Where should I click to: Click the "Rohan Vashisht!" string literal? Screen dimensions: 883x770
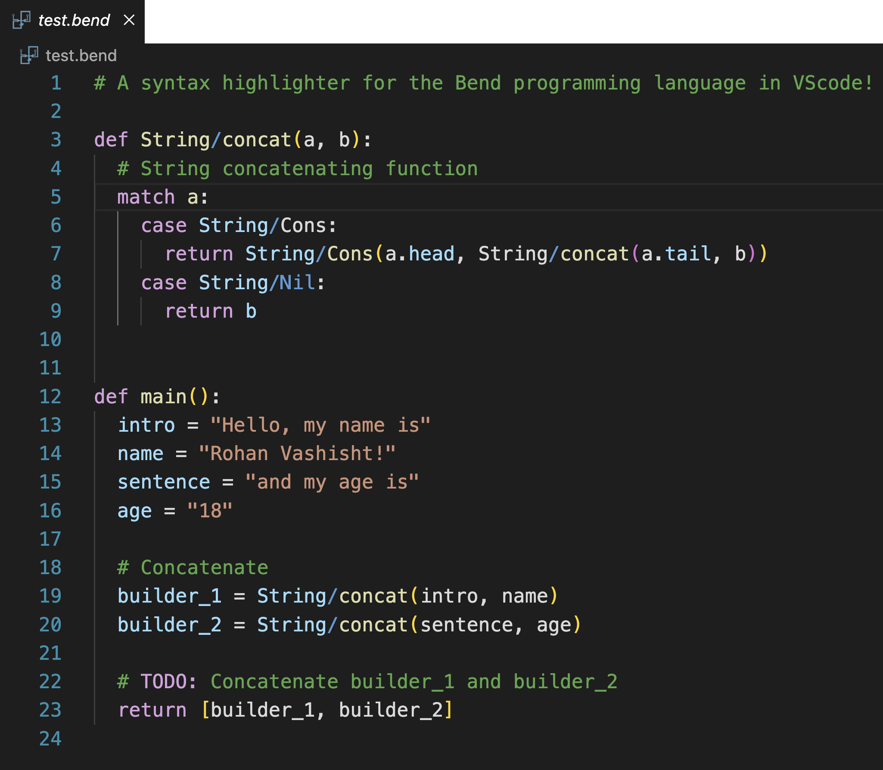[297, 454]
